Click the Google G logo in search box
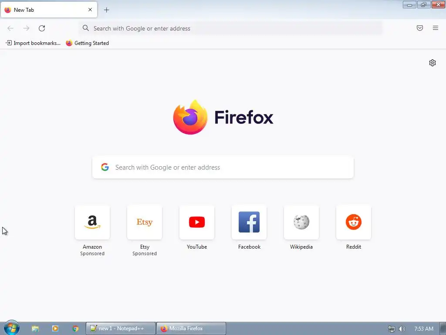The image size is (446, 335). point(105,167)
